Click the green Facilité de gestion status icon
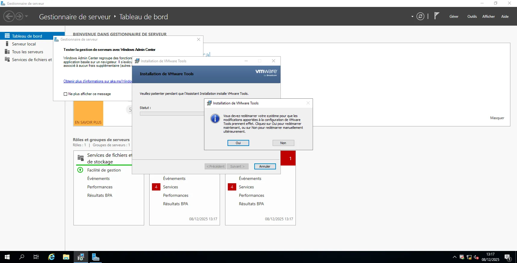The height and width of the screenshot is (263, 517). tap(80, 170)
